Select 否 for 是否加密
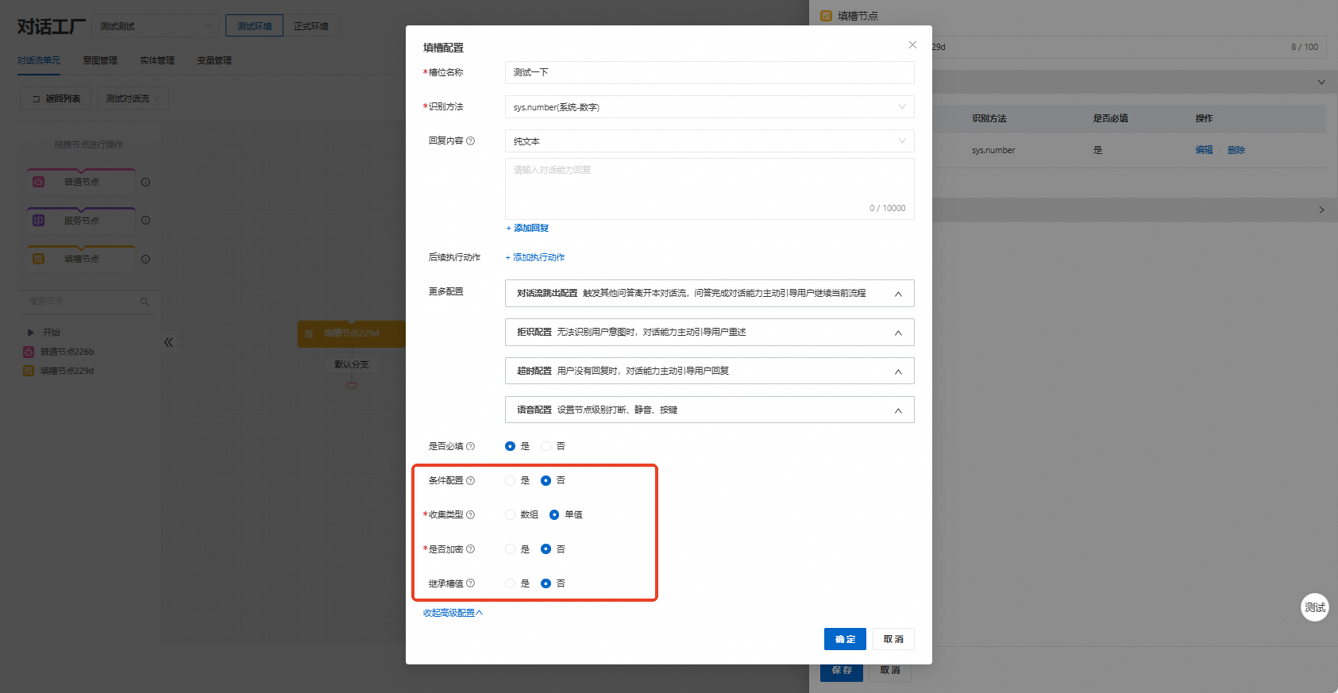This screenshot has width=1338, height=693. coord(546,549)
